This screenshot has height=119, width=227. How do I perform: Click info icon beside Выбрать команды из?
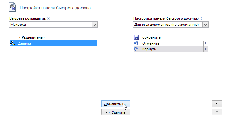[49, 18]
